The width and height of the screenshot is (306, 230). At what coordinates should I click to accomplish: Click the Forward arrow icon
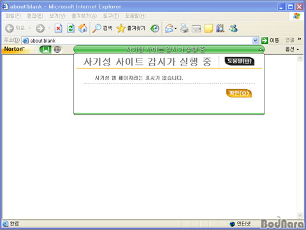click(x=40, y=28)
